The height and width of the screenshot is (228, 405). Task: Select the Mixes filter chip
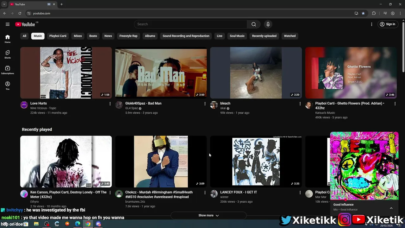78,36
